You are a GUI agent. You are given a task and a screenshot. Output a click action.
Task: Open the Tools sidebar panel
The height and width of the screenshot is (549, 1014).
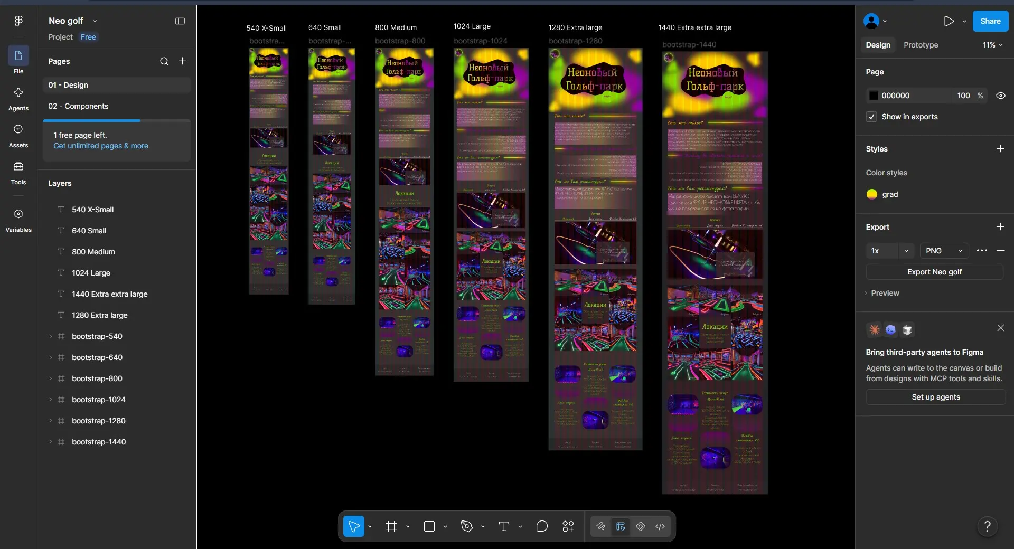click(x=18, y=173)
